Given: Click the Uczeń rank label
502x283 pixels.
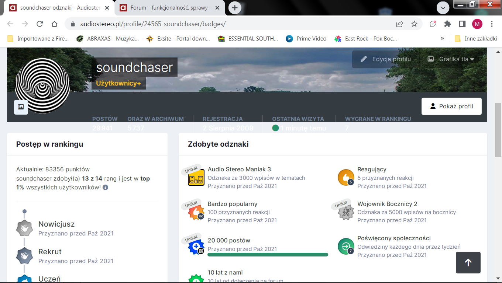Looking at the screenshot, I should coord(49,279).
